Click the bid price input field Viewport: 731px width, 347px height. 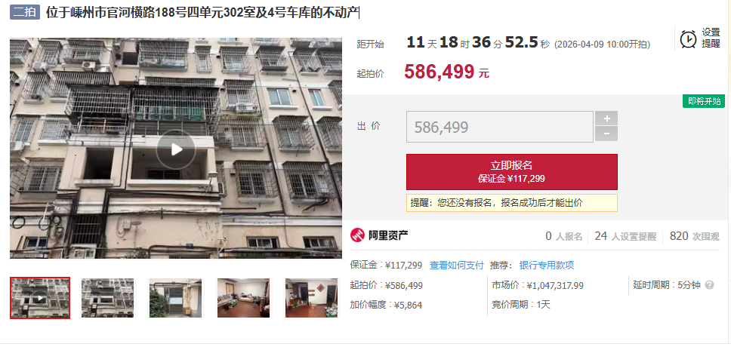(x=500, y=127)
